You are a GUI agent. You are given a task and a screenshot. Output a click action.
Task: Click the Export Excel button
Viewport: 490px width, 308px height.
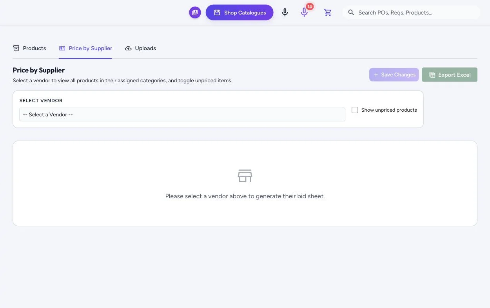coord(450,75)
